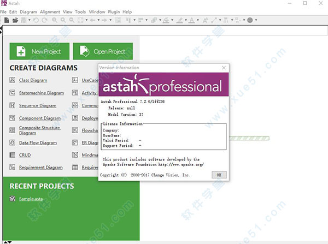Click the Data Flow Diagram icon

13,143
